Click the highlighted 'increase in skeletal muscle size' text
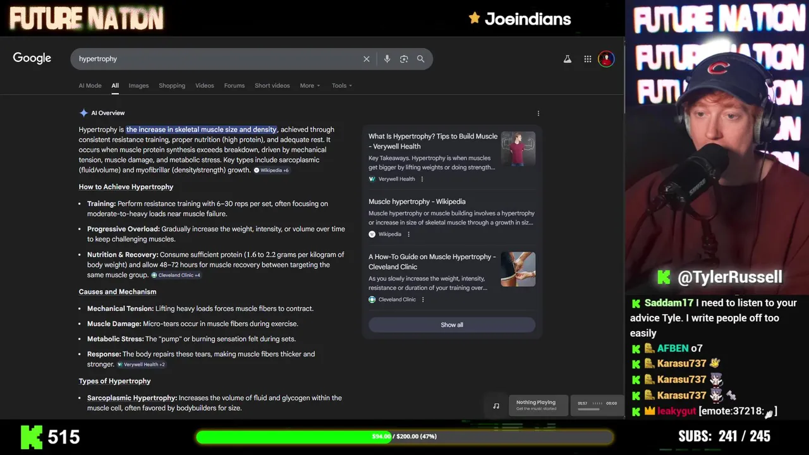 pyautogui.click(x=202, y=130)
